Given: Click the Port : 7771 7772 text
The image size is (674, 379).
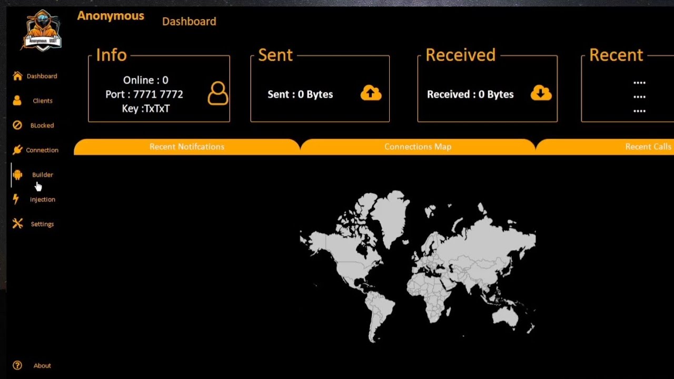Looking at the screenshot, I should click(144, 94).
